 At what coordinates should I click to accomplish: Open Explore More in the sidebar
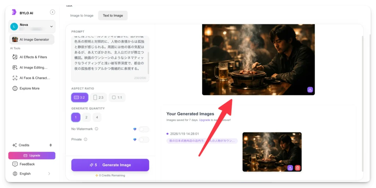click(32, 88)
